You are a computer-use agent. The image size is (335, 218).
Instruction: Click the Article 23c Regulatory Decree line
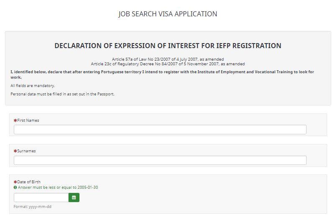168,64
